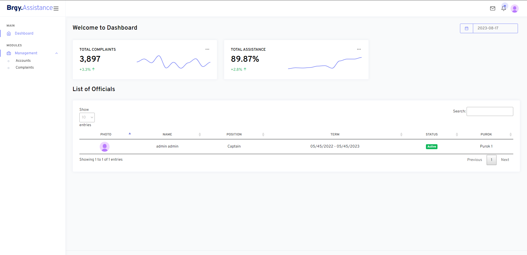Click the Dashboard home icon
The height and width of the screenshot is (255, 527).
coord(9,33)
